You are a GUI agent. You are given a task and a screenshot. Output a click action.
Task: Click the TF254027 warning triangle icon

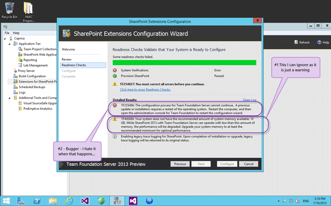click(x=115, y=84)
